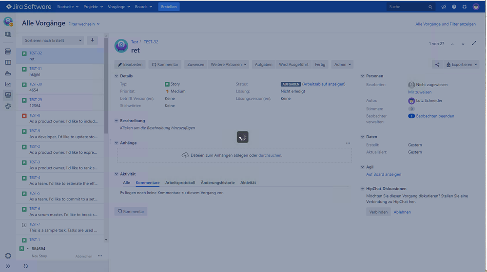The height and width of the screenshot is (272, 487).
Task: Toggle fullscreen view of issue
Action: coord(474,43)
